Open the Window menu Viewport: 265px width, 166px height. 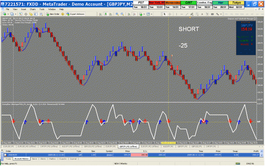tap(52, 9)
